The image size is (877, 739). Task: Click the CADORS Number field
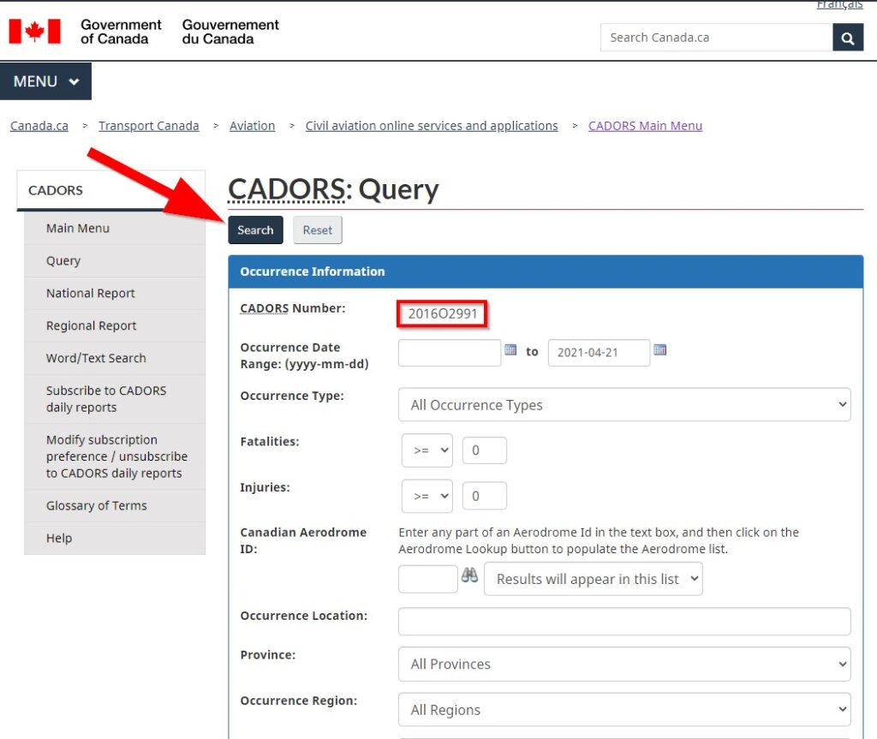[x=443, y=313]
